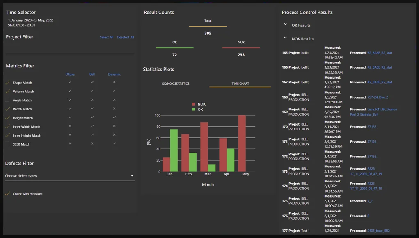The height and width of the screenshot is (238, 419).
Task: Click the Shift 01:00 - 23:59 text
Action: (x=21, y=25)
